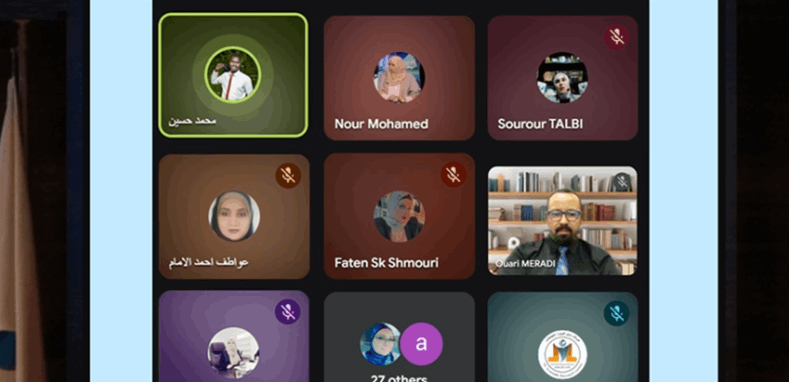This screenshot has height=382, width=789.
Task: Select Nour Mohamed's participant tile
Action: click(x=399, y=78)
